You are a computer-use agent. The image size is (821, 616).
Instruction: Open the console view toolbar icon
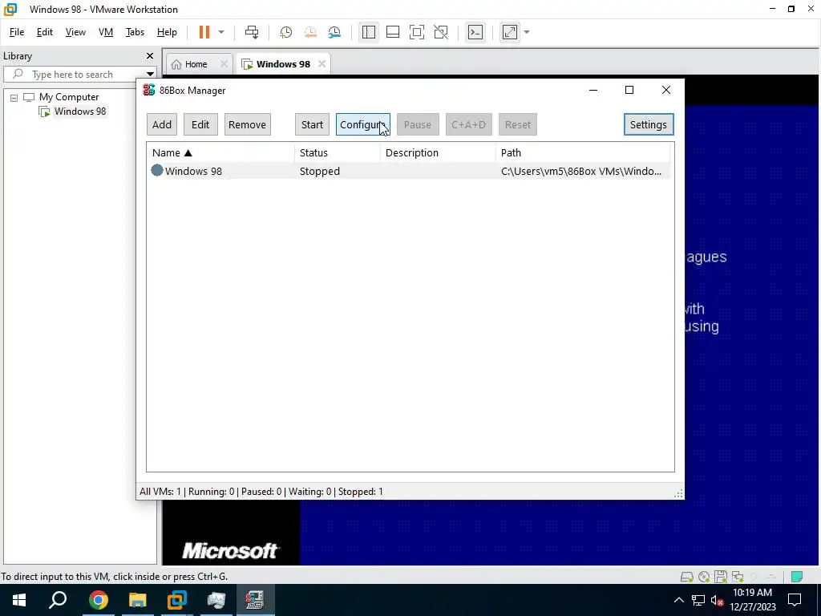point(475,32)
